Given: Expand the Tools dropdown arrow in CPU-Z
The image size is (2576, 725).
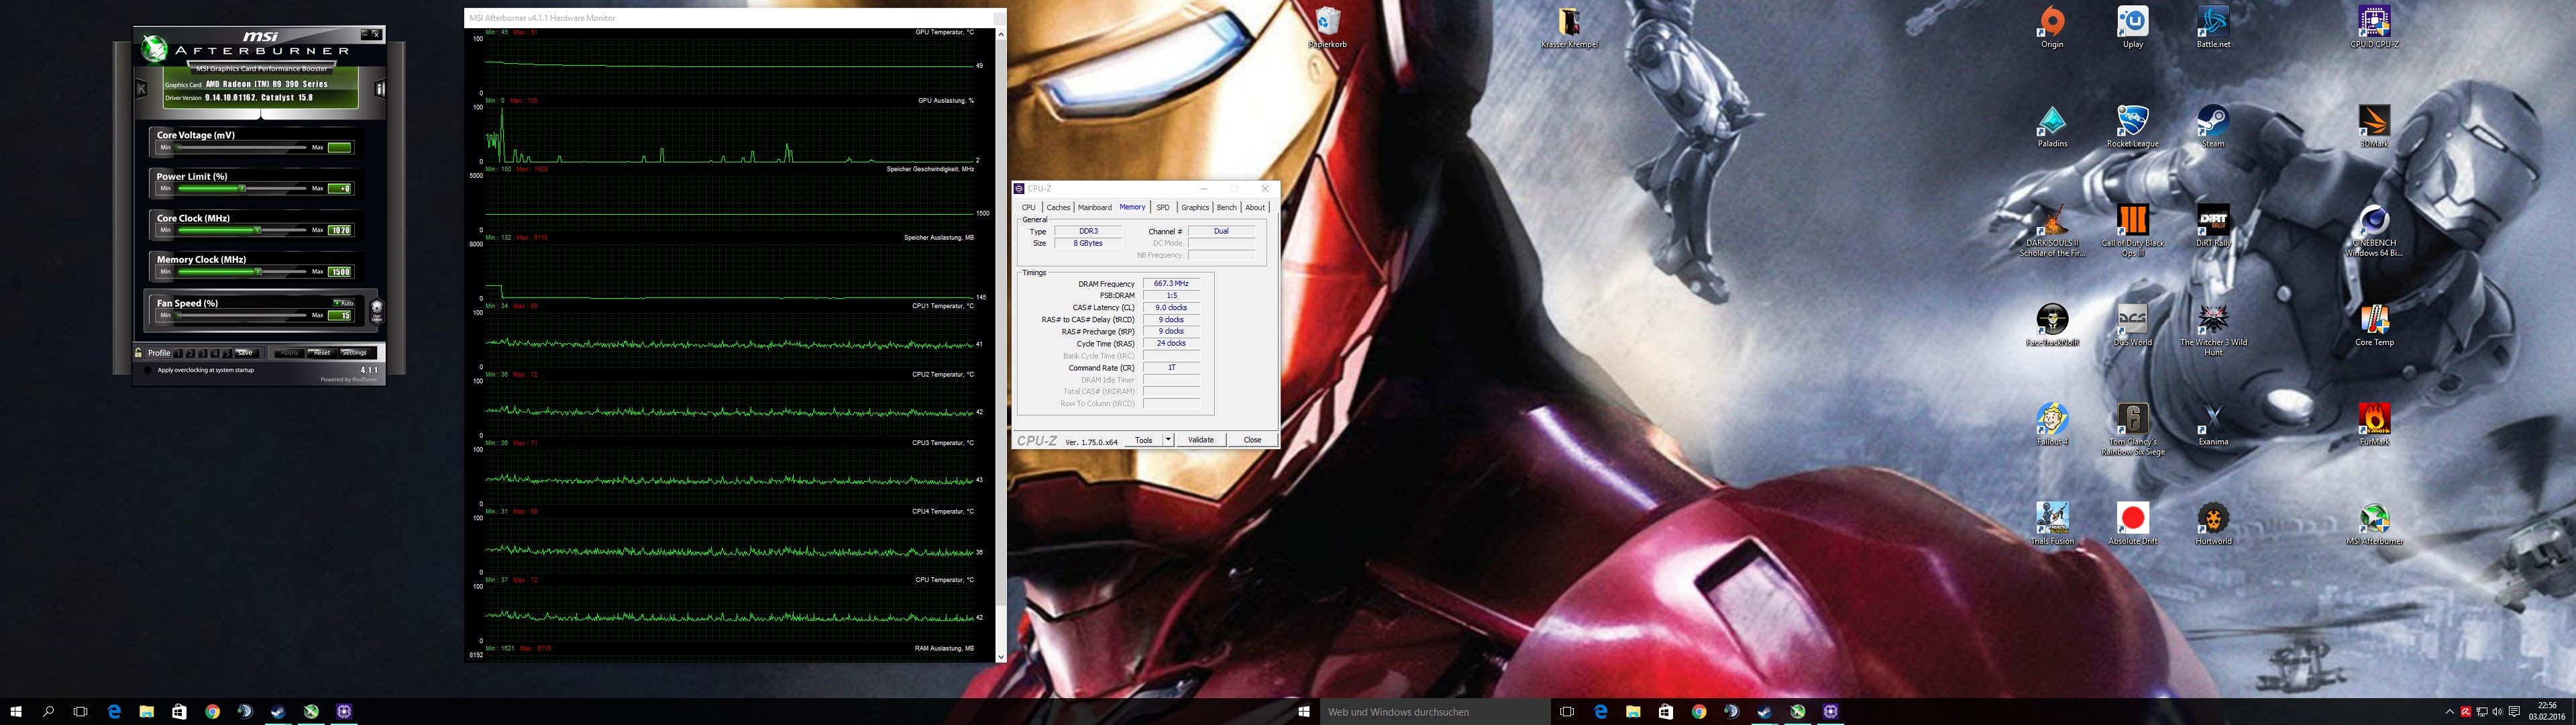Looking at the screenshot, I should [x=1167, y=440].
